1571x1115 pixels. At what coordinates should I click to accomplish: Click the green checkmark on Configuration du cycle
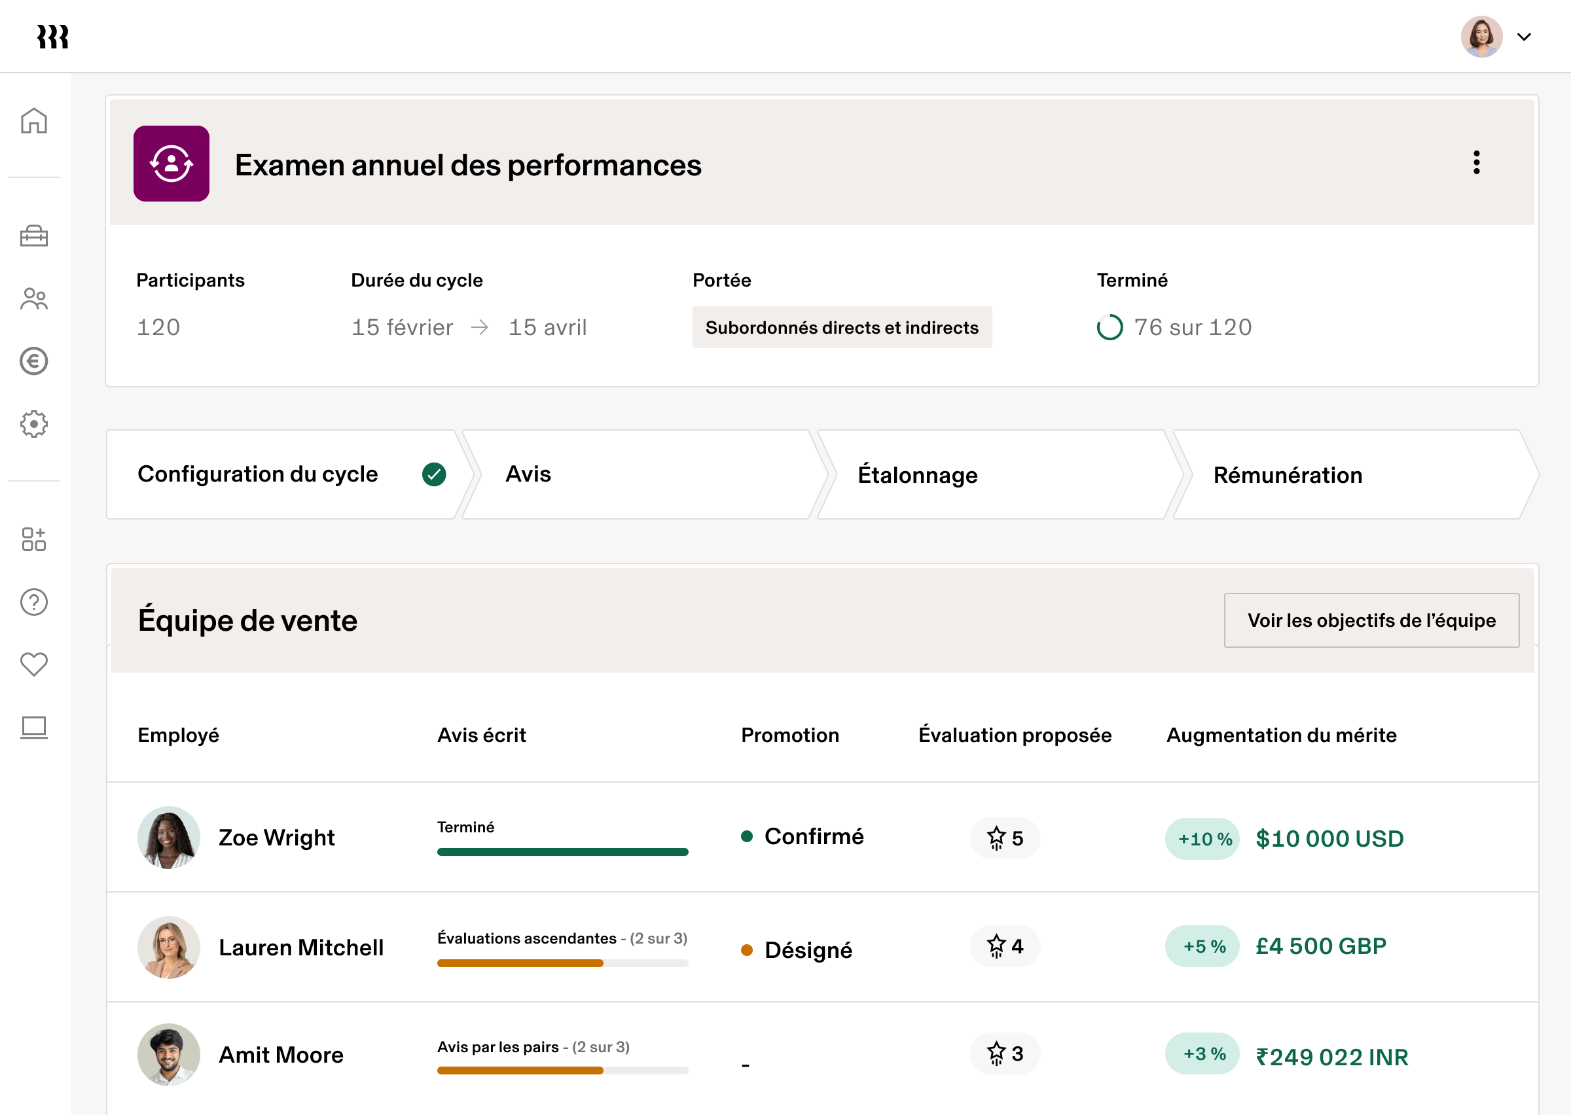coord(433,474)
